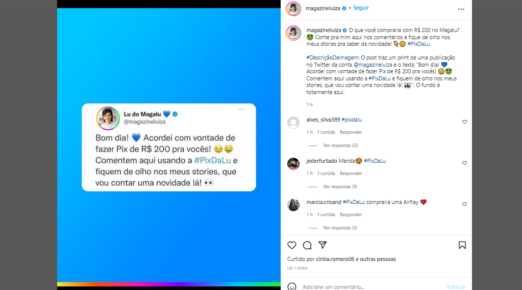Share the post with the paper plane icon

[x=322, y=245]
